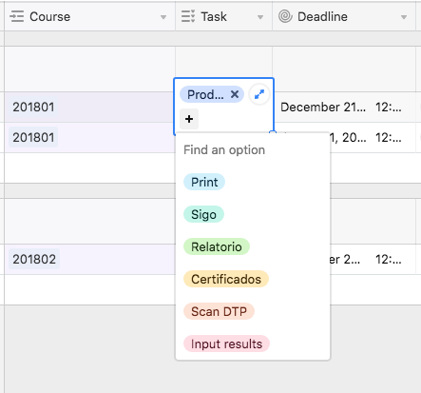Choose the Relatorio option
This screenshot has height=393, width=421.
point(217,246)
